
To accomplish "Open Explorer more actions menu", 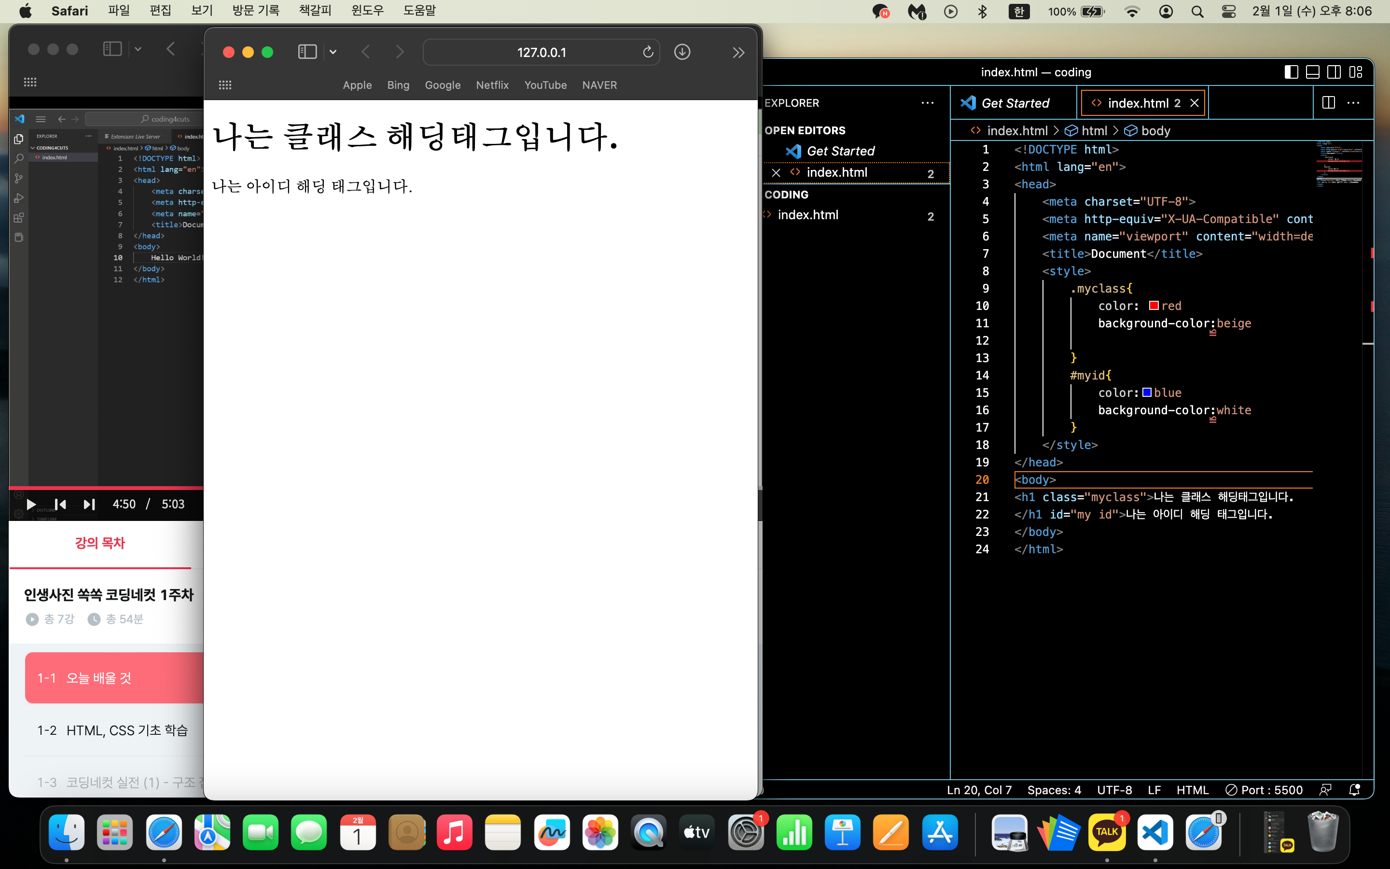I will pyautogui.click(x=927, y=103).
